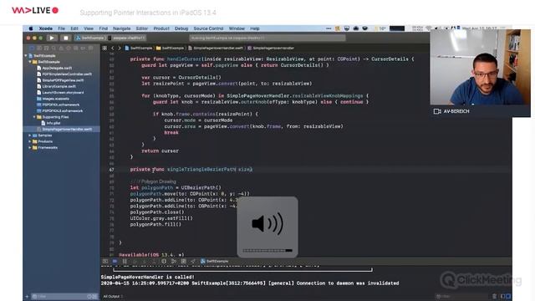Click SwiftExample process in debug bar

215,261
